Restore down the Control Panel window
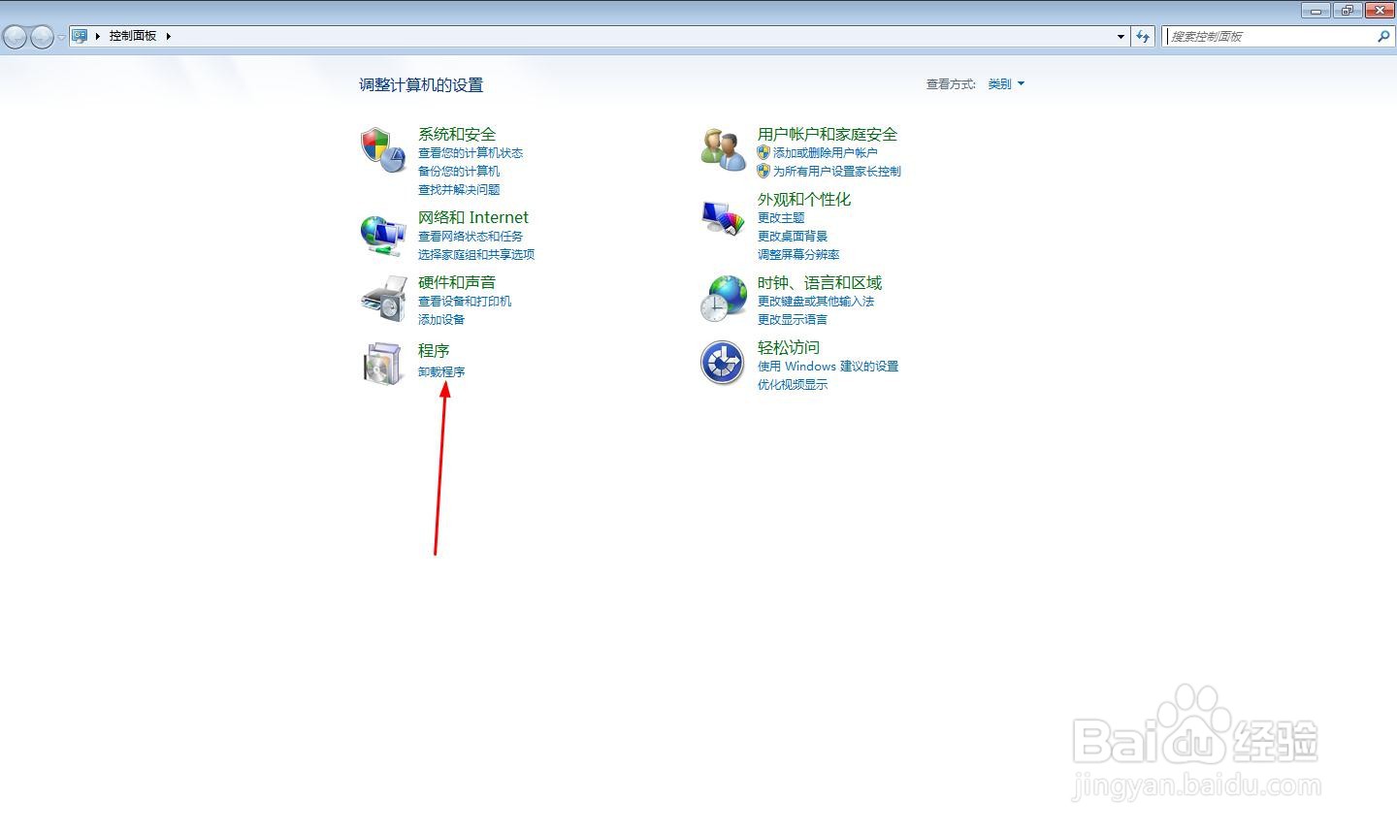1397x833 pixels. [1347, 11]
